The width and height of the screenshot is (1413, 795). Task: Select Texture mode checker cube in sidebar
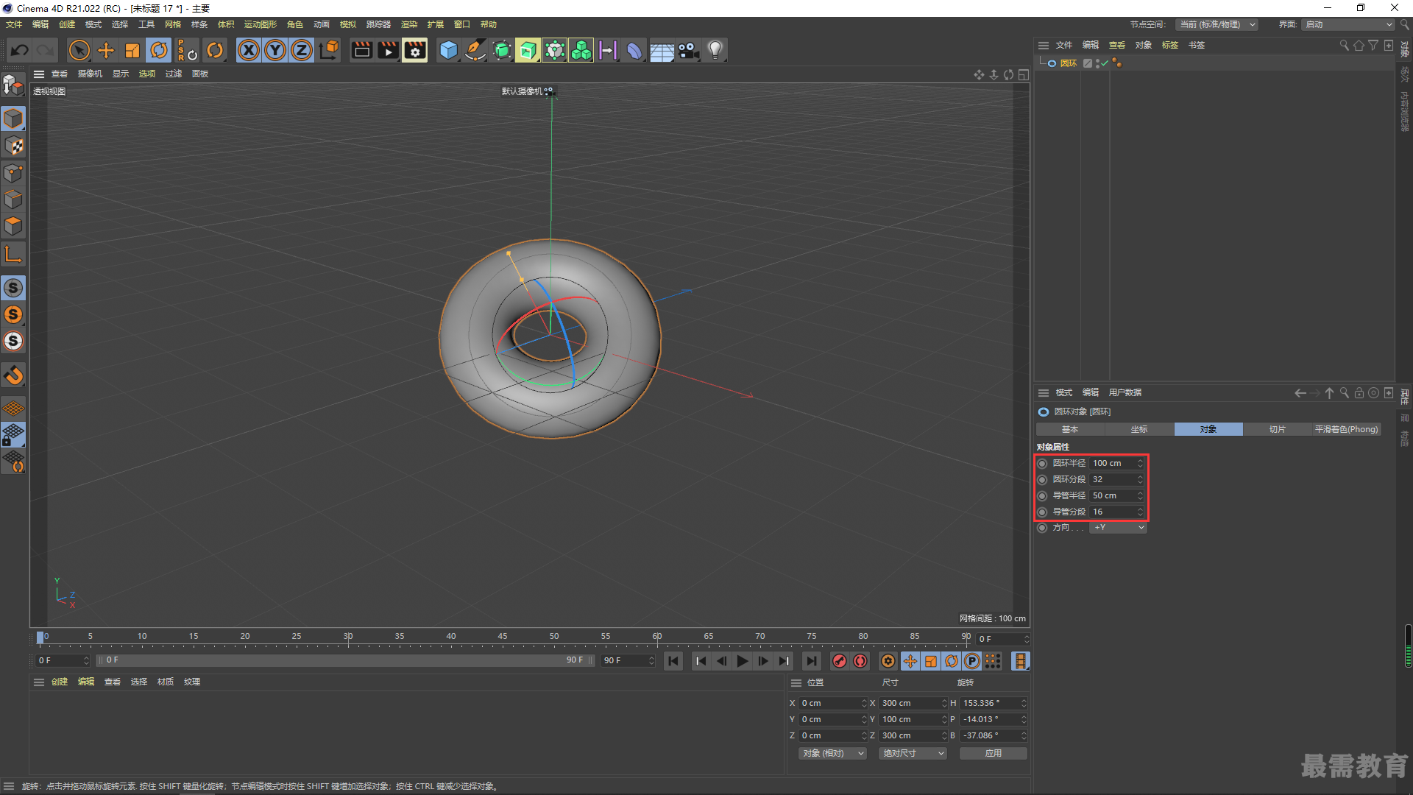[13, 146]
